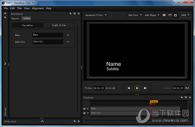195x127 pixels.
Task: Switch to the Scene tab
Action: [26, 18]
